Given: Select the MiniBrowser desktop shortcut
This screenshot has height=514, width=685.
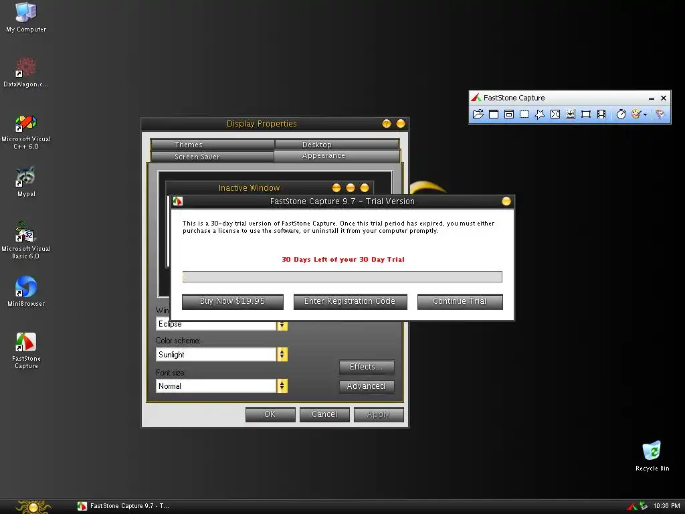Looking at the screenshot, I should click(x=26, y=291).
